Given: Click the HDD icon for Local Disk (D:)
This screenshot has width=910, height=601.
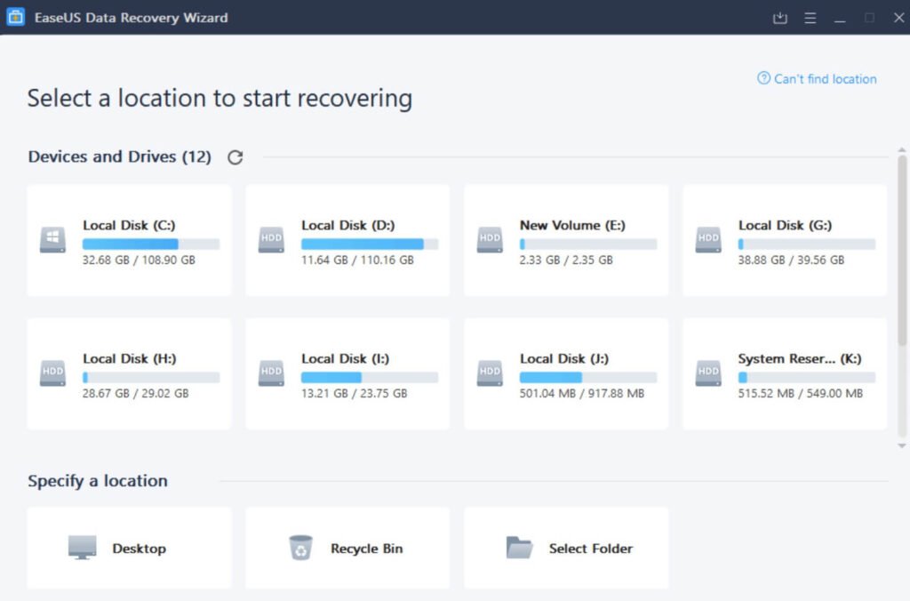Looking at the screenshot, I should click(x=271, y=240).
